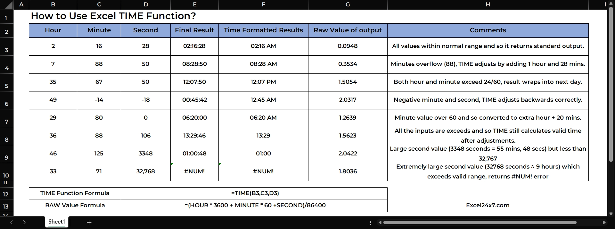The height and width of the screenshot is (229, 615).
Task: Select the 'Second' header cell
Action: pyautogui.click(x=146, y=30)
